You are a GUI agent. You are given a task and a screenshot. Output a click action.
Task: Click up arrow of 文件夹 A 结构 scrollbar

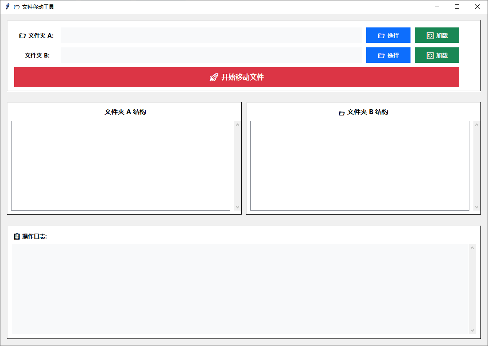click(x=237, y=125)
